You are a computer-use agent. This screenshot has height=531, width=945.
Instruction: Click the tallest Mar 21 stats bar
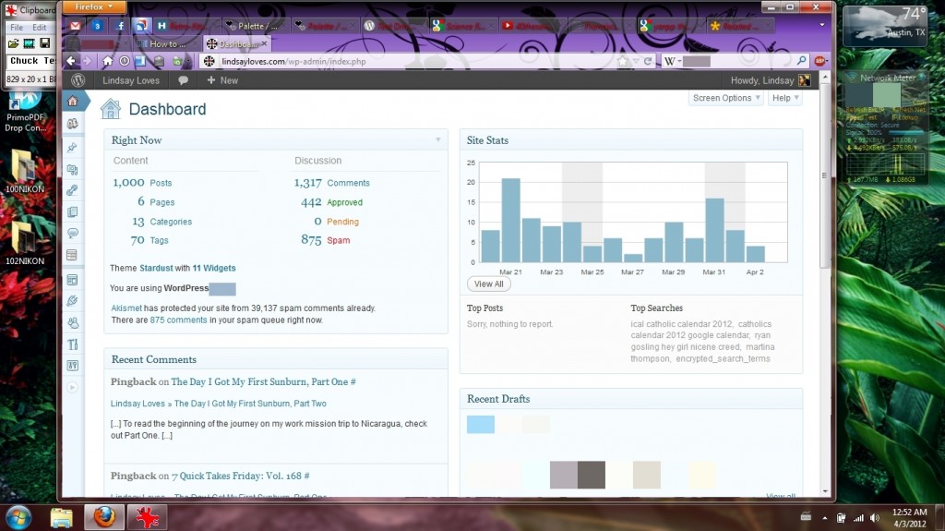(x=511, y=220)
